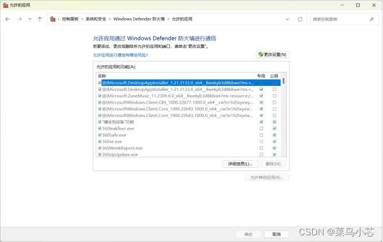Screen dimensions: 383x242
Task: Click the 更改设置(N) button
Action: tap(273, 54)
